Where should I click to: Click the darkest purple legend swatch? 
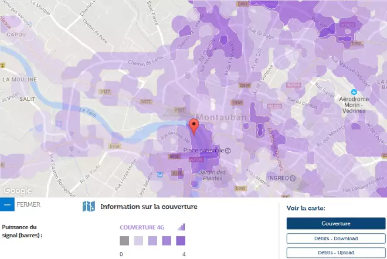pos(181,241)
